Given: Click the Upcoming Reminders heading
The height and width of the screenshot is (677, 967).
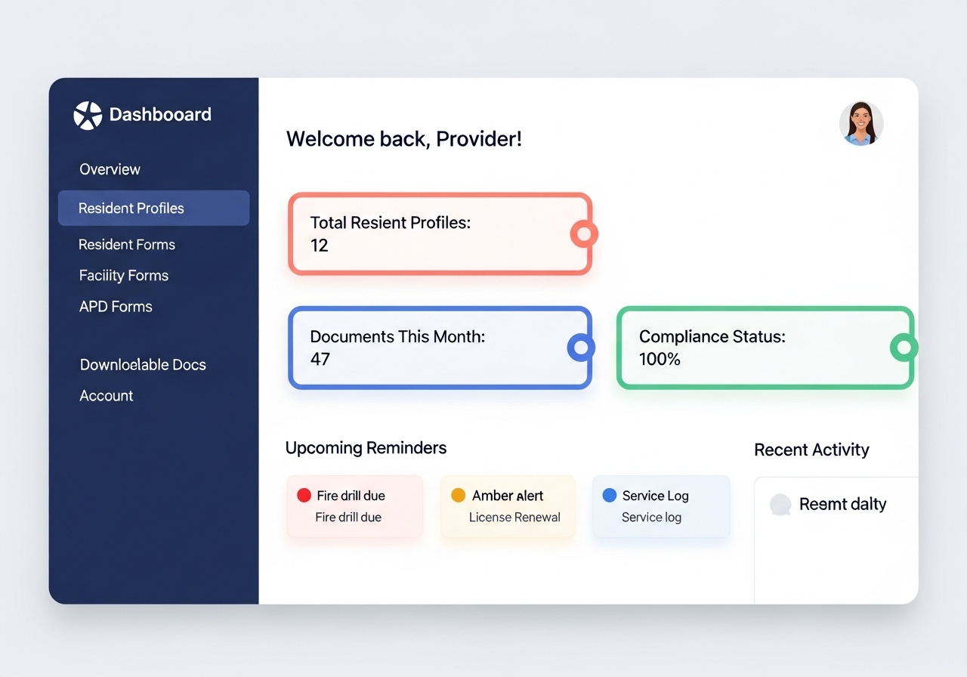Looking at the screenshot, I should coord(366,448).
